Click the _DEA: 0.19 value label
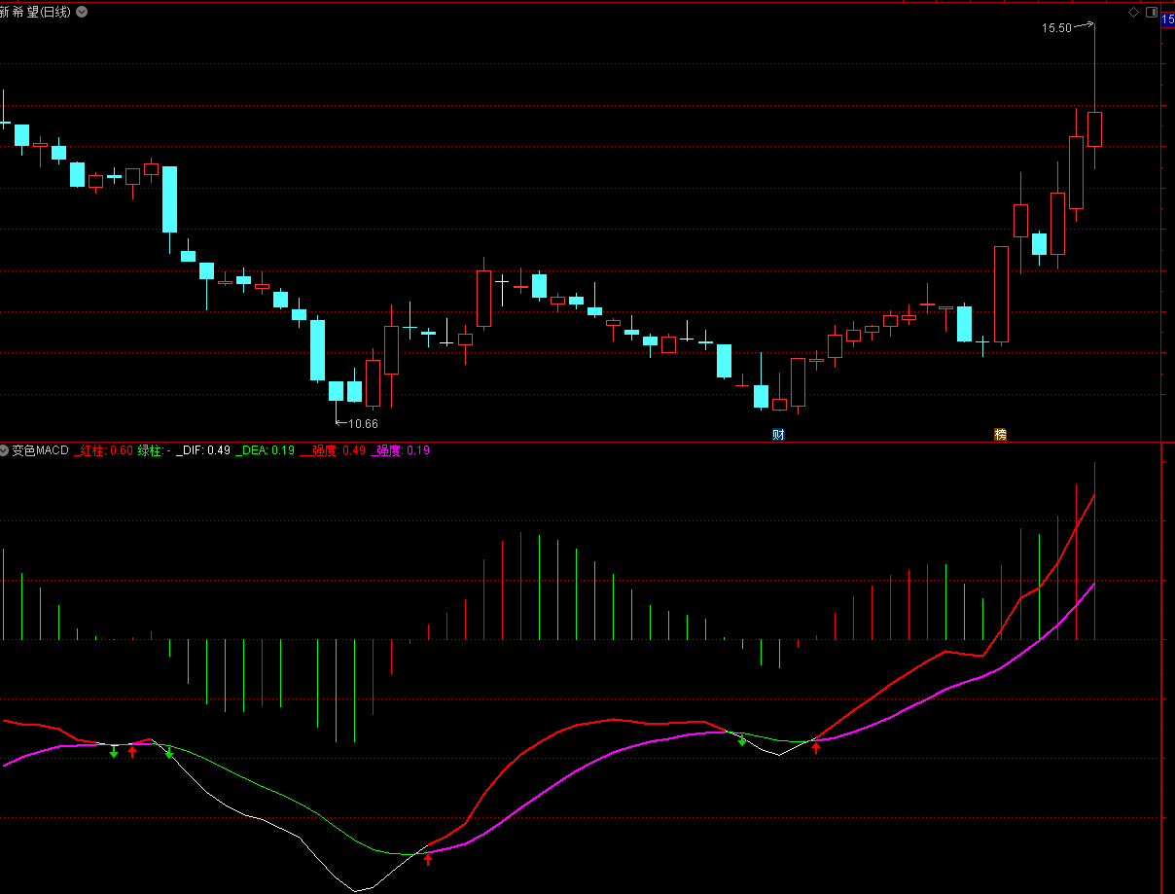The image size is (1175, 894). 266,450
